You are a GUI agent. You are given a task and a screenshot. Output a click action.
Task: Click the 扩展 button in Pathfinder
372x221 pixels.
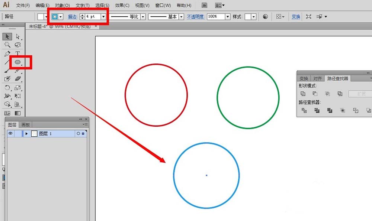click(361, 94)
